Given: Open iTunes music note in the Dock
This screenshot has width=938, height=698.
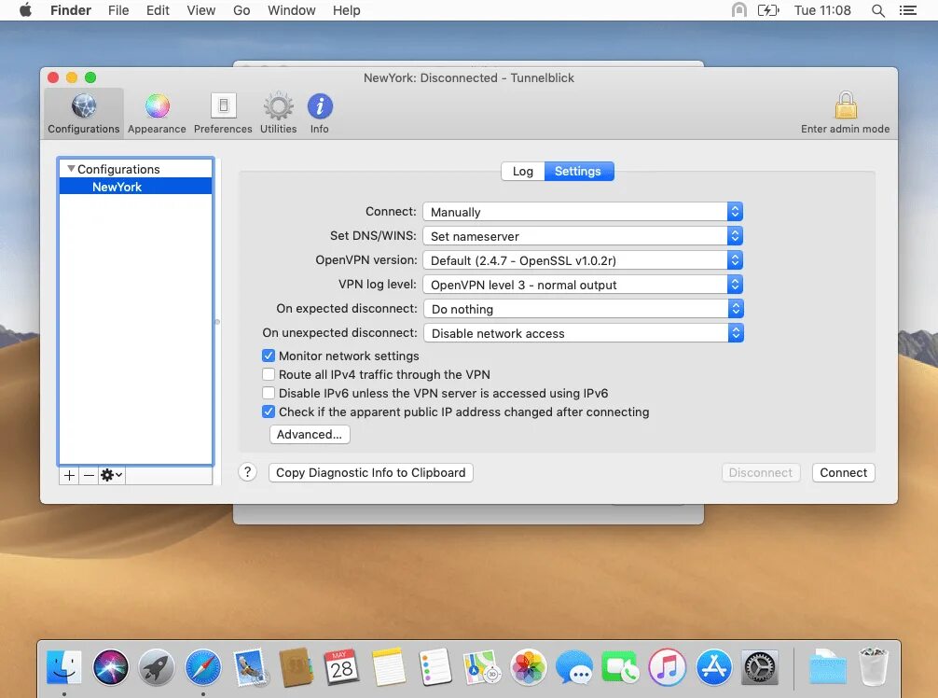Looking at the screenshot, I should tap(667, 667).
